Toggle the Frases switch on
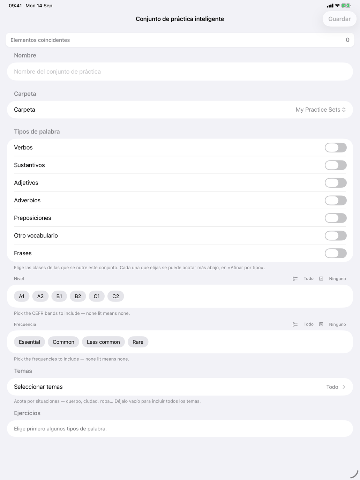 336,253
